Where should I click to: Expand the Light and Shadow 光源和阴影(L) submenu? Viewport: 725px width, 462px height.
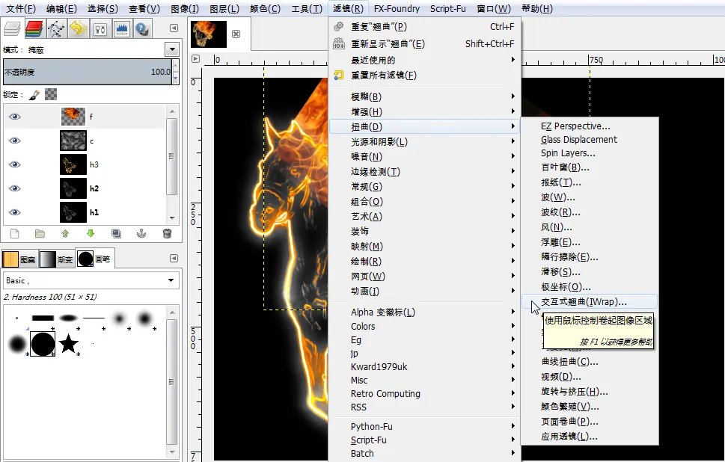(x=424, y=141)
